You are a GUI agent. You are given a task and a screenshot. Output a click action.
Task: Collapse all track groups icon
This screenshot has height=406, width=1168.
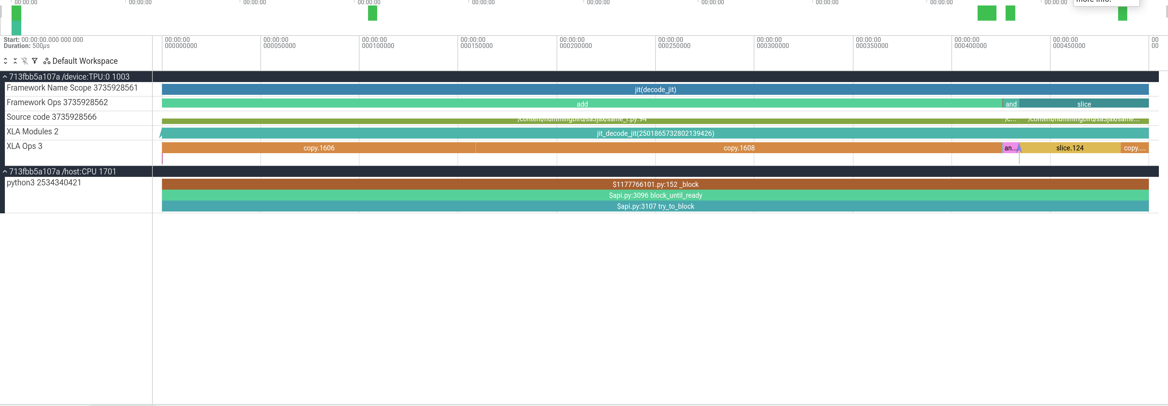(x=15, y=61)
